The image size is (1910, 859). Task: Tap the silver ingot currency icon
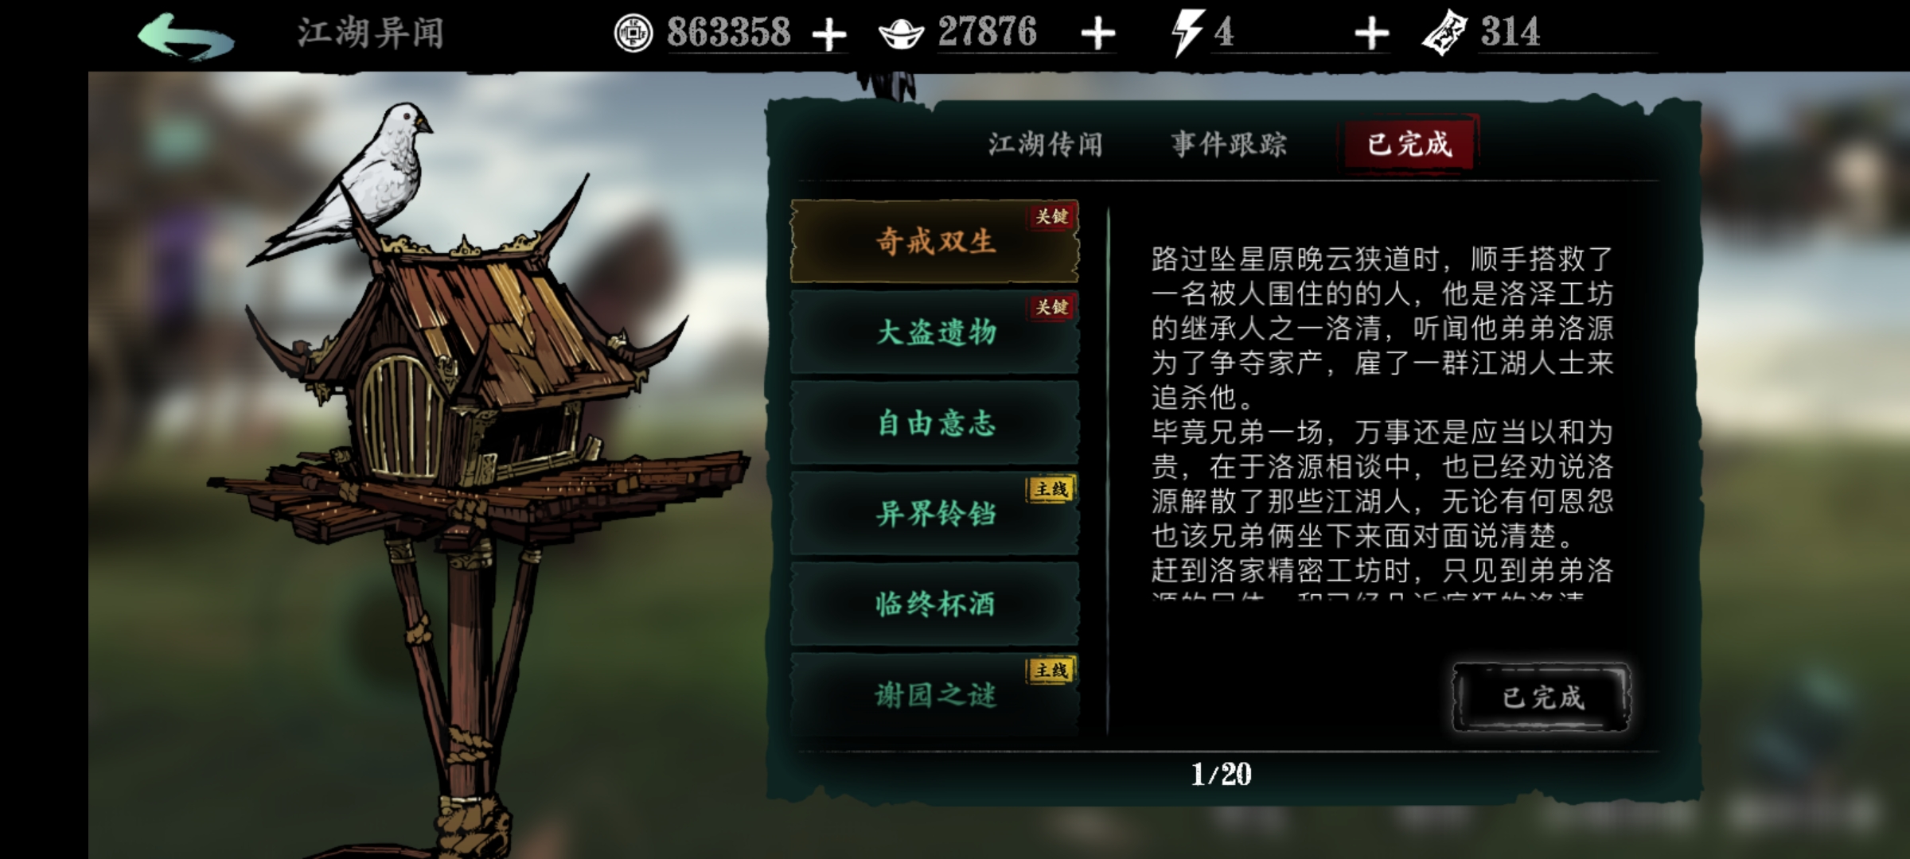901,34
